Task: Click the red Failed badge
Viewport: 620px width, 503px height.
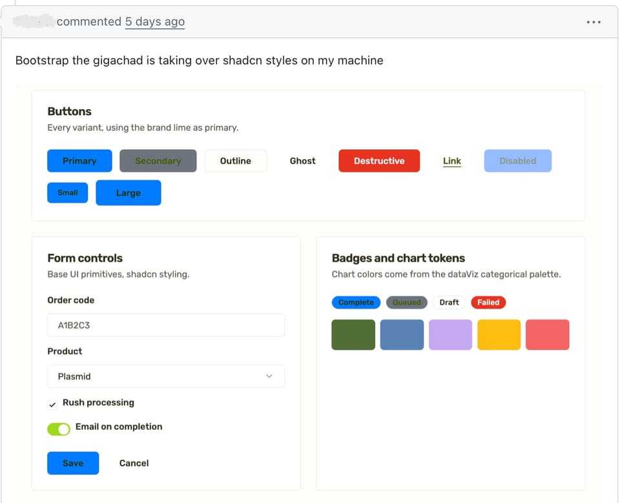Action: pos(488,302)
